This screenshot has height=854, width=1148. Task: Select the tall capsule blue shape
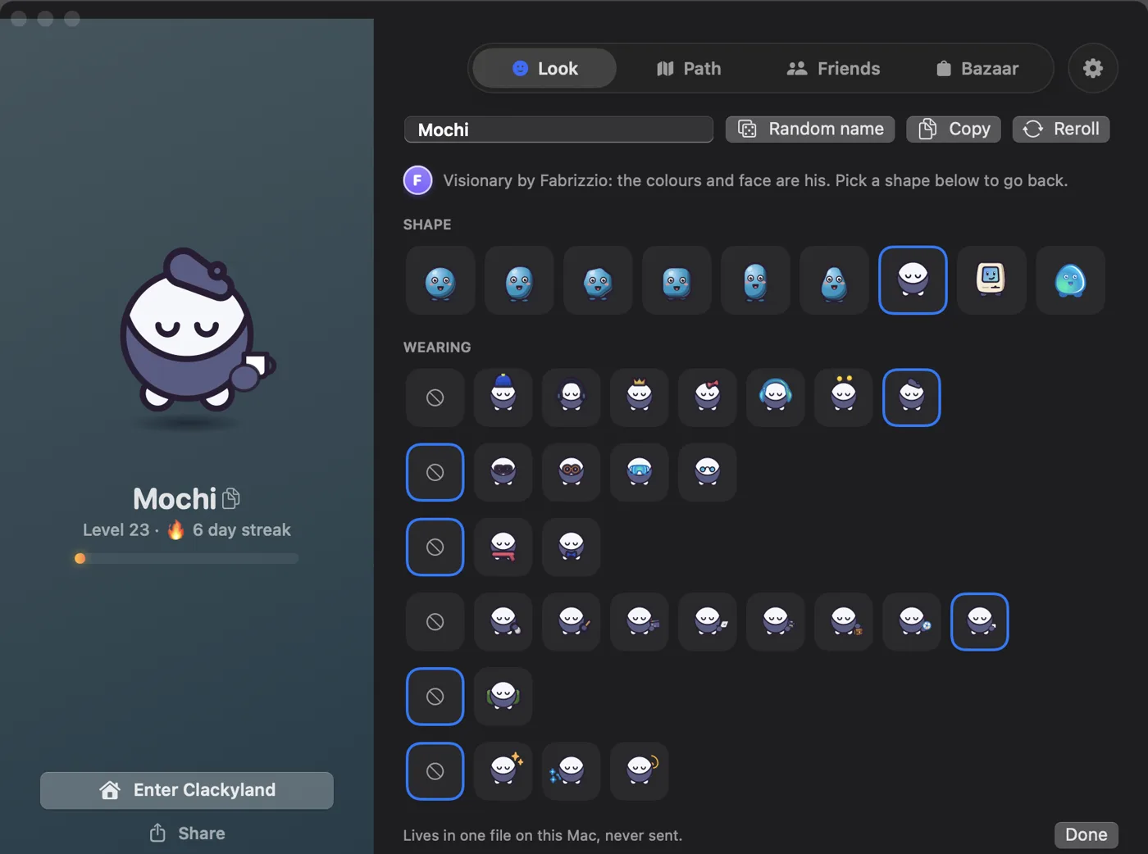point(754,280)
